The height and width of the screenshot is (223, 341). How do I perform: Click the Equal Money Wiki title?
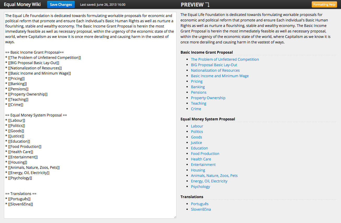22,4
